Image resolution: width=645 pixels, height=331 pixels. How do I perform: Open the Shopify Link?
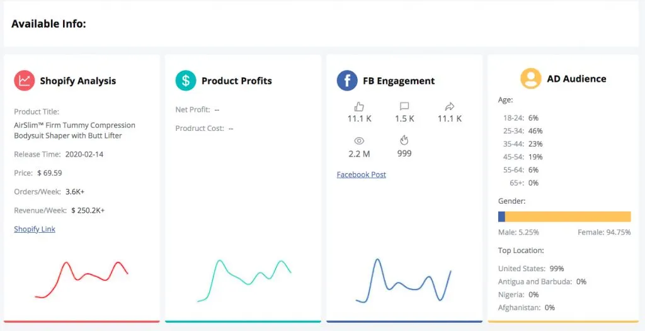(x=35, y=229)
